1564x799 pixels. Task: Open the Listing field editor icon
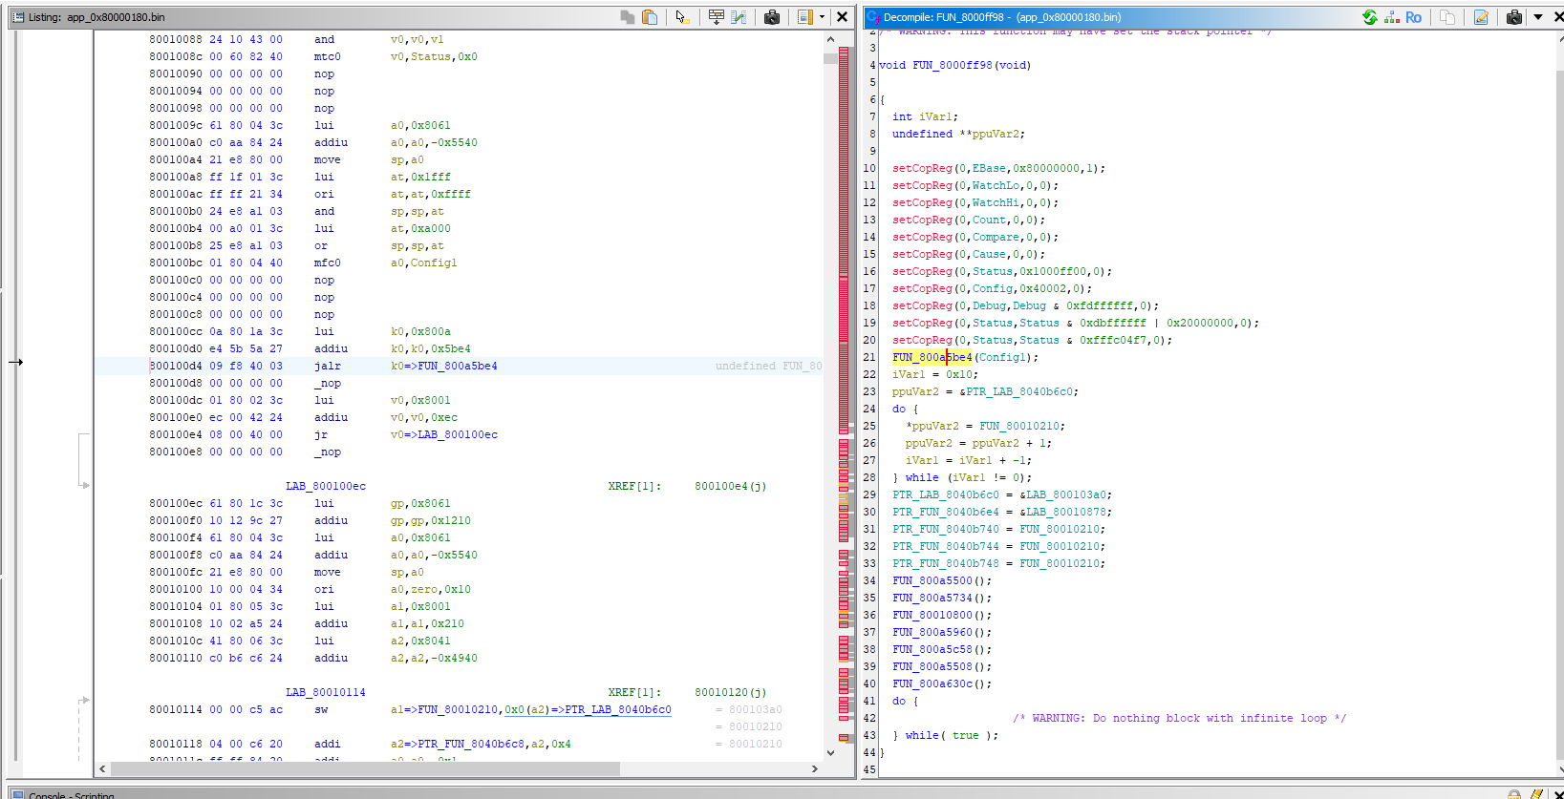(x=717, y=17)
